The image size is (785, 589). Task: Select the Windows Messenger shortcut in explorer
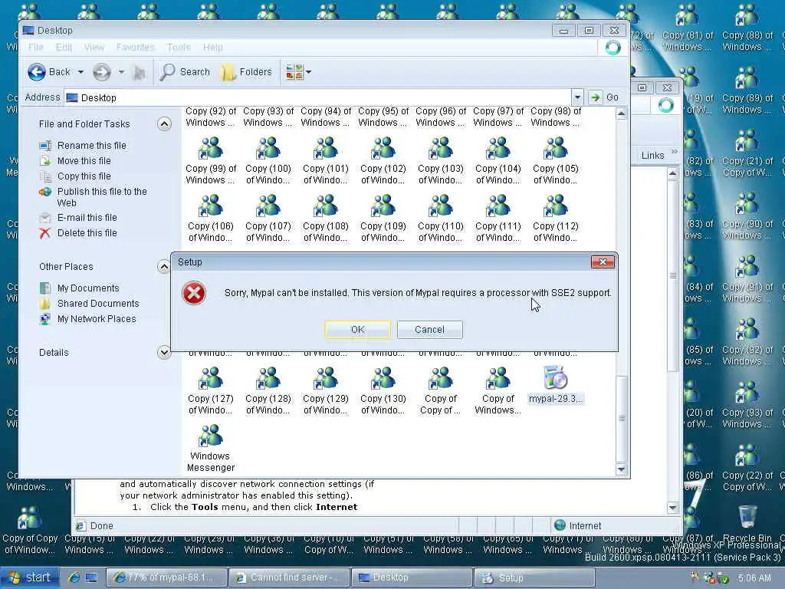point(210,448)
